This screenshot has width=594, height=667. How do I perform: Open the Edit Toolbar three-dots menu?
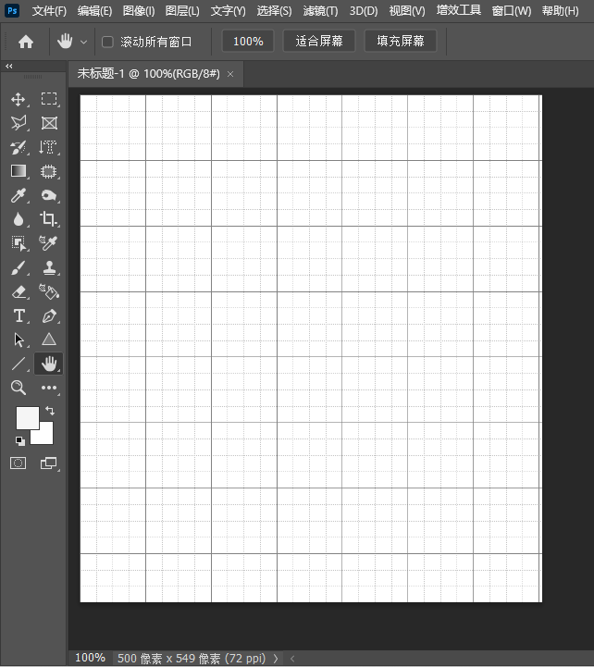point(49,388)
